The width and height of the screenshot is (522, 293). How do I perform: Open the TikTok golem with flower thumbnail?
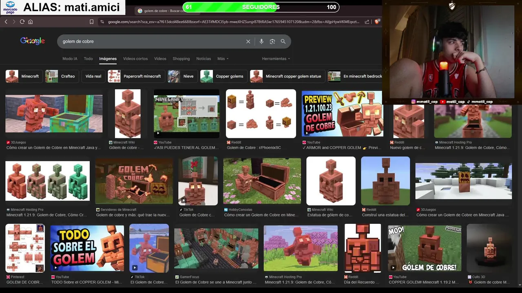pyautogui.click(x=198, y=181)
